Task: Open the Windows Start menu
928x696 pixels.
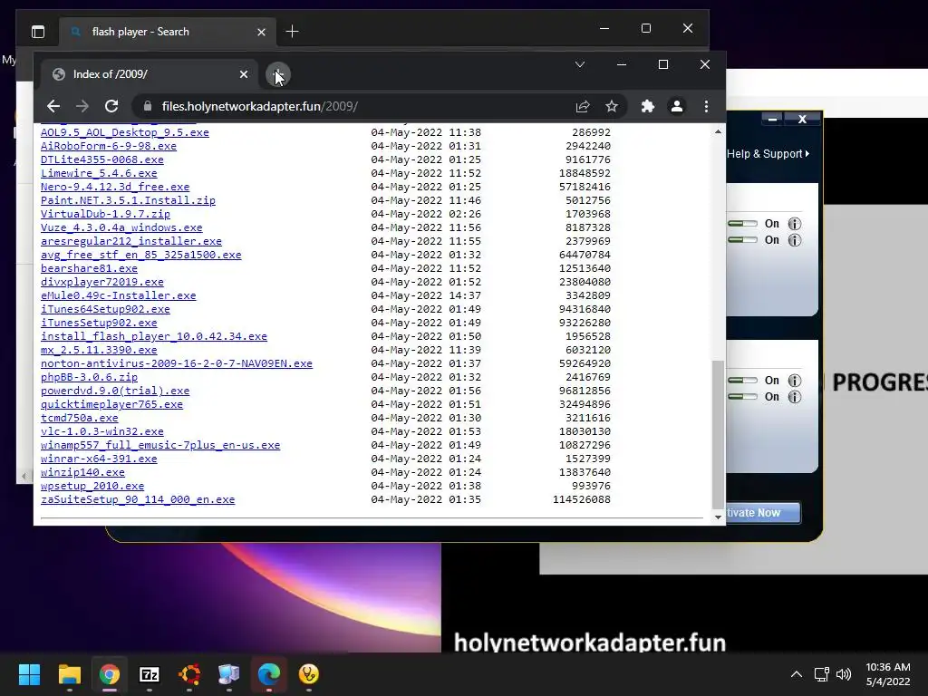Action: (29, 674)
